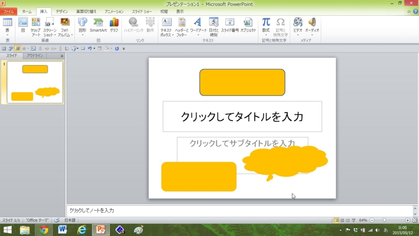Select slide 1 thumbnail
The width and height of the screenshot is (419, 236).
(35, 82)
